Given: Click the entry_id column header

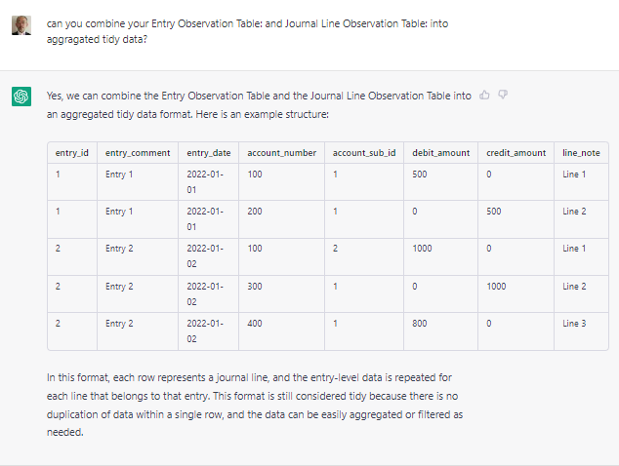Looking at the screenshot, I should click(72, 153).
